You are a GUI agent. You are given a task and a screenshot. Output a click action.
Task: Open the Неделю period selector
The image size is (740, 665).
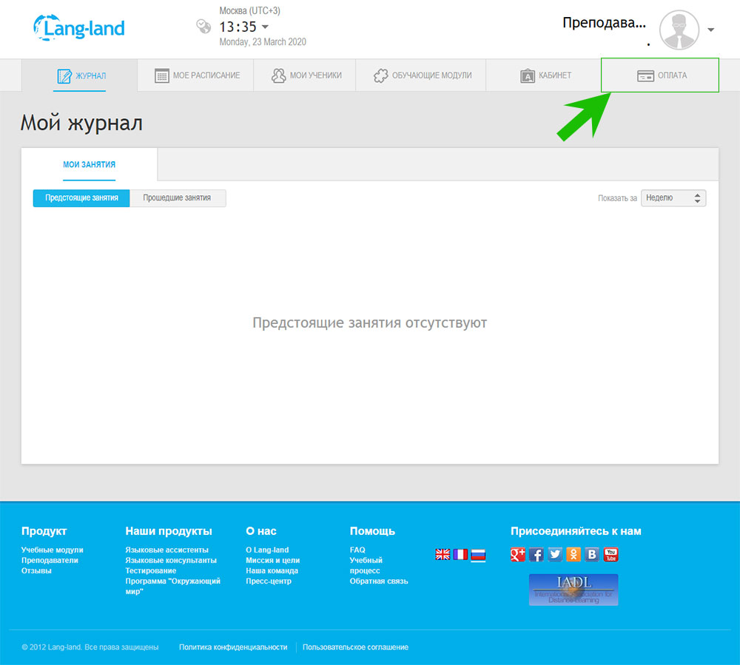(673, 198)
